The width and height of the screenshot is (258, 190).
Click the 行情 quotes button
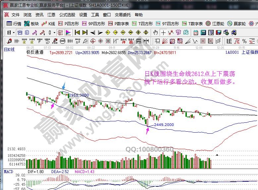14,24
